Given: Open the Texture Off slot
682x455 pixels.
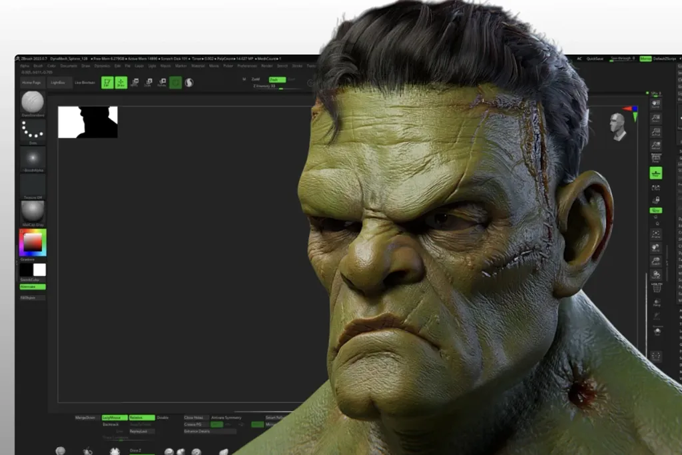Looking at the screenshot, I should tap(33, 187).
